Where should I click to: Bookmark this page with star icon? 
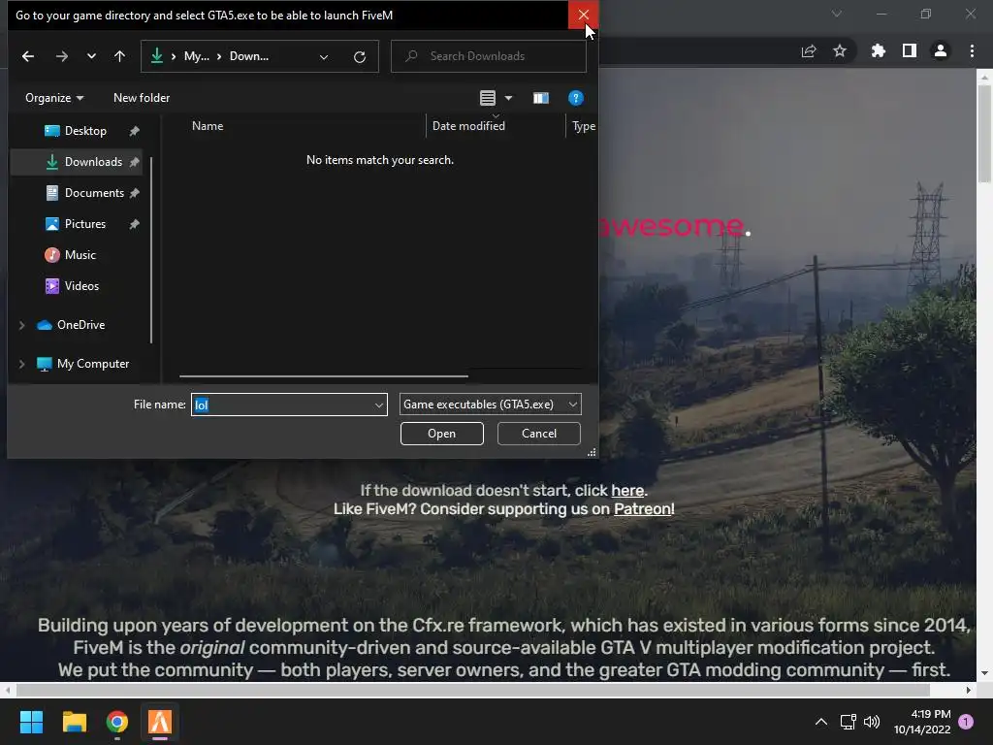[840, 50]
